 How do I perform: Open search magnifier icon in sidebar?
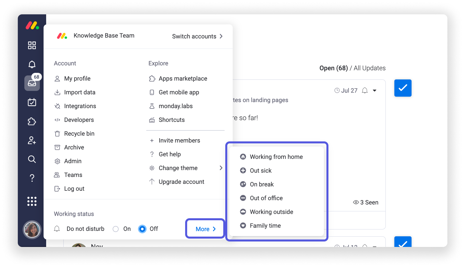pos(32,159)
